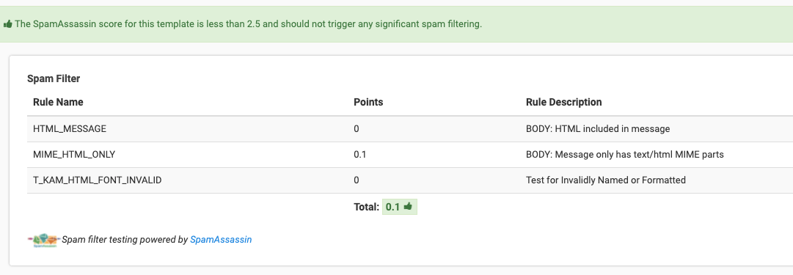Click 'Spam filter testing powered by' caption
793x275 pixels.
pyautogui.click(x=125, y=240)
